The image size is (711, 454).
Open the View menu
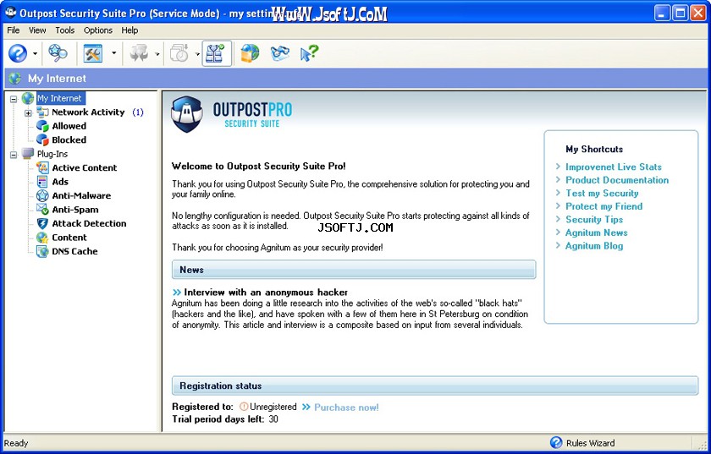tap(37, 30)
